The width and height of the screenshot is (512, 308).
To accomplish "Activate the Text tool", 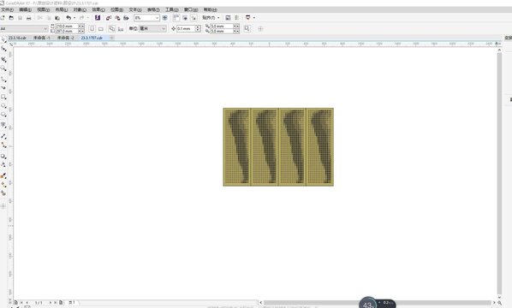I will [3, 125].
